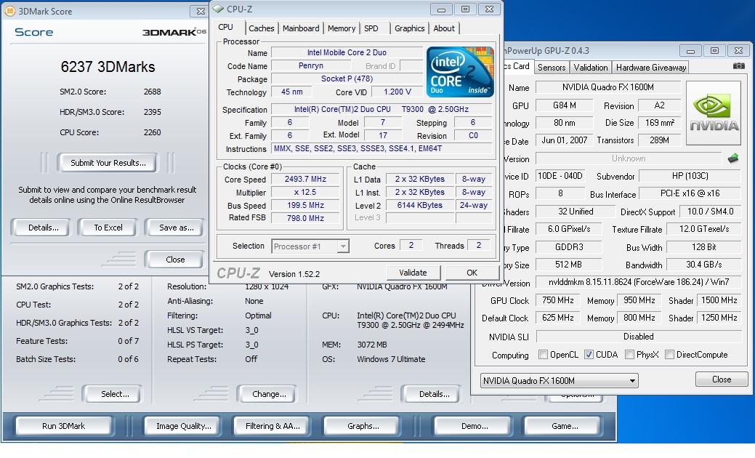Toggle the PhysX checkbox

[x=629, y=355]
